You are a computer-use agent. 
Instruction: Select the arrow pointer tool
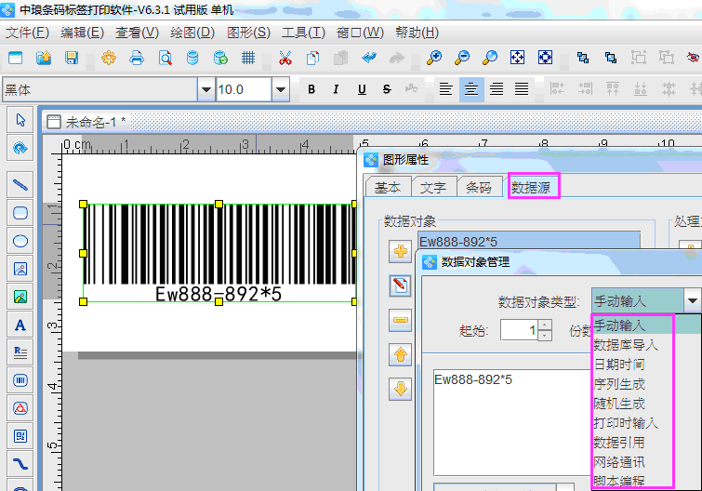coord(20,120)
